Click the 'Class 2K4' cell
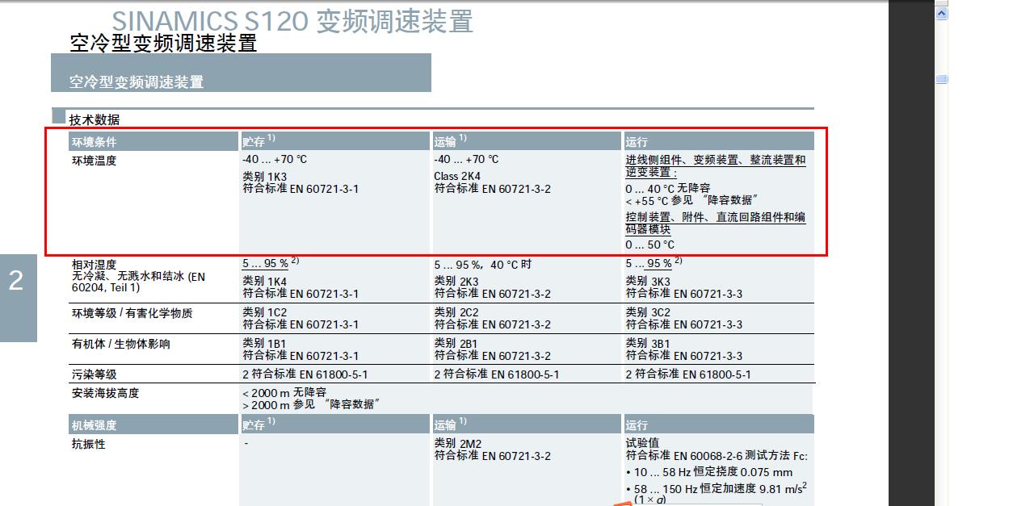The height and width of the screenshot is (506, 1034). coord(457,176)
